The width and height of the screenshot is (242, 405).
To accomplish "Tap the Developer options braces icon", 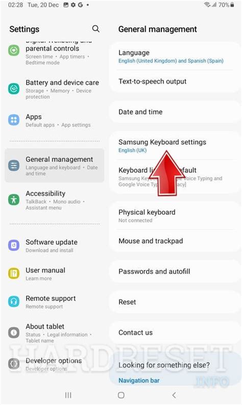I will [x=14, y=364].
